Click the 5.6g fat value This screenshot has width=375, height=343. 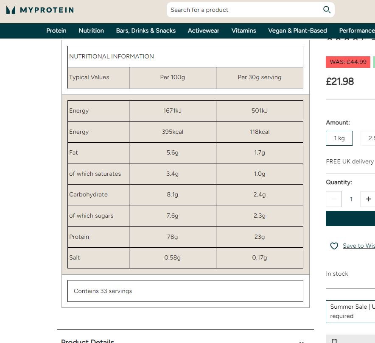coord(172,153)
